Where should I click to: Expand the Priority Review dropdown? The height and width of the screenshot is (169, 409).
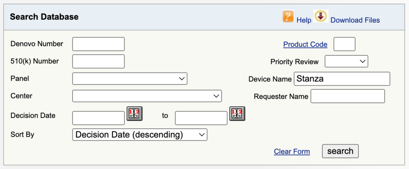346,61
